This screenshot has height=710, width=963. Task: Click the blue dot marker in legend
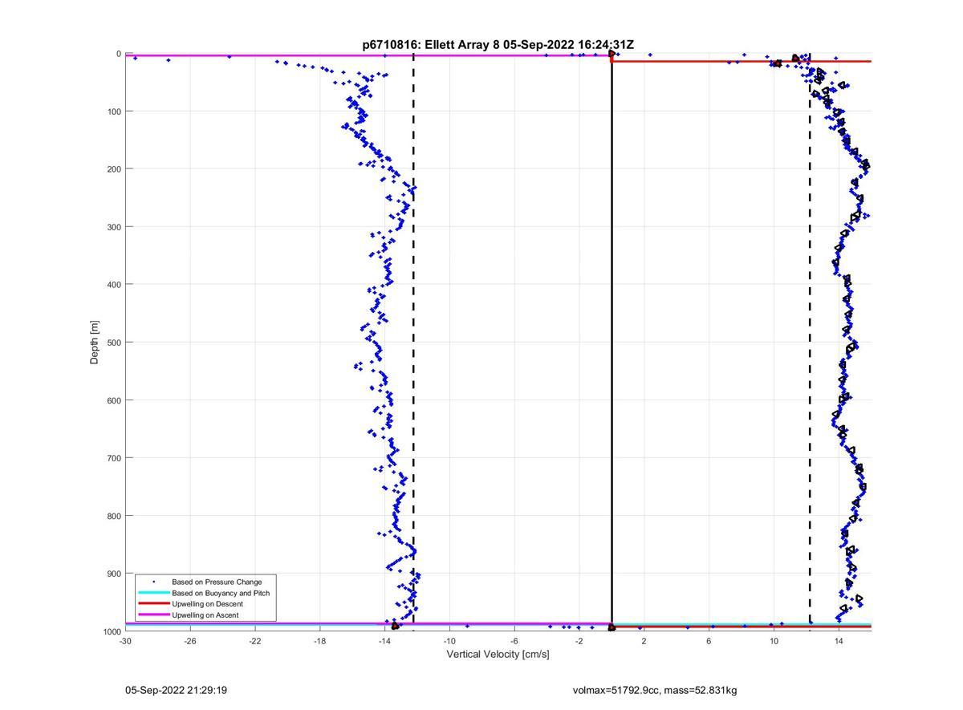click(153, 582)
